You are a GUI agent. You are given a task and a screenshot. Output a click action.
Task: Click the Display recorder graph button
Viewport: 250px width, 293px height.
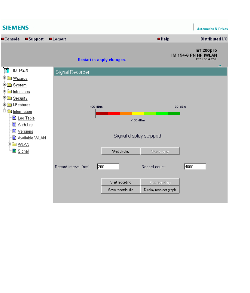160,190
